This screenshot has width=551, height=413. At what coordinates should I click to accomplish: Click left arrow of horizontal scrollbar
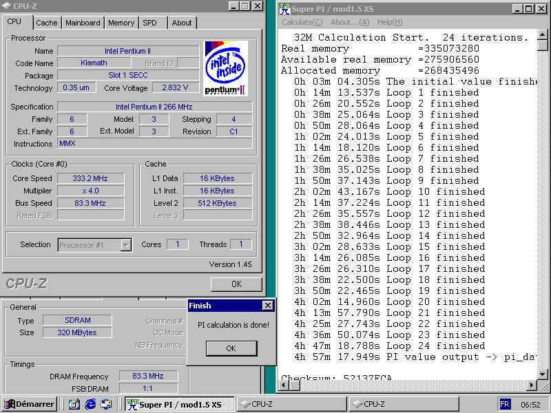(x=284, y=385)
